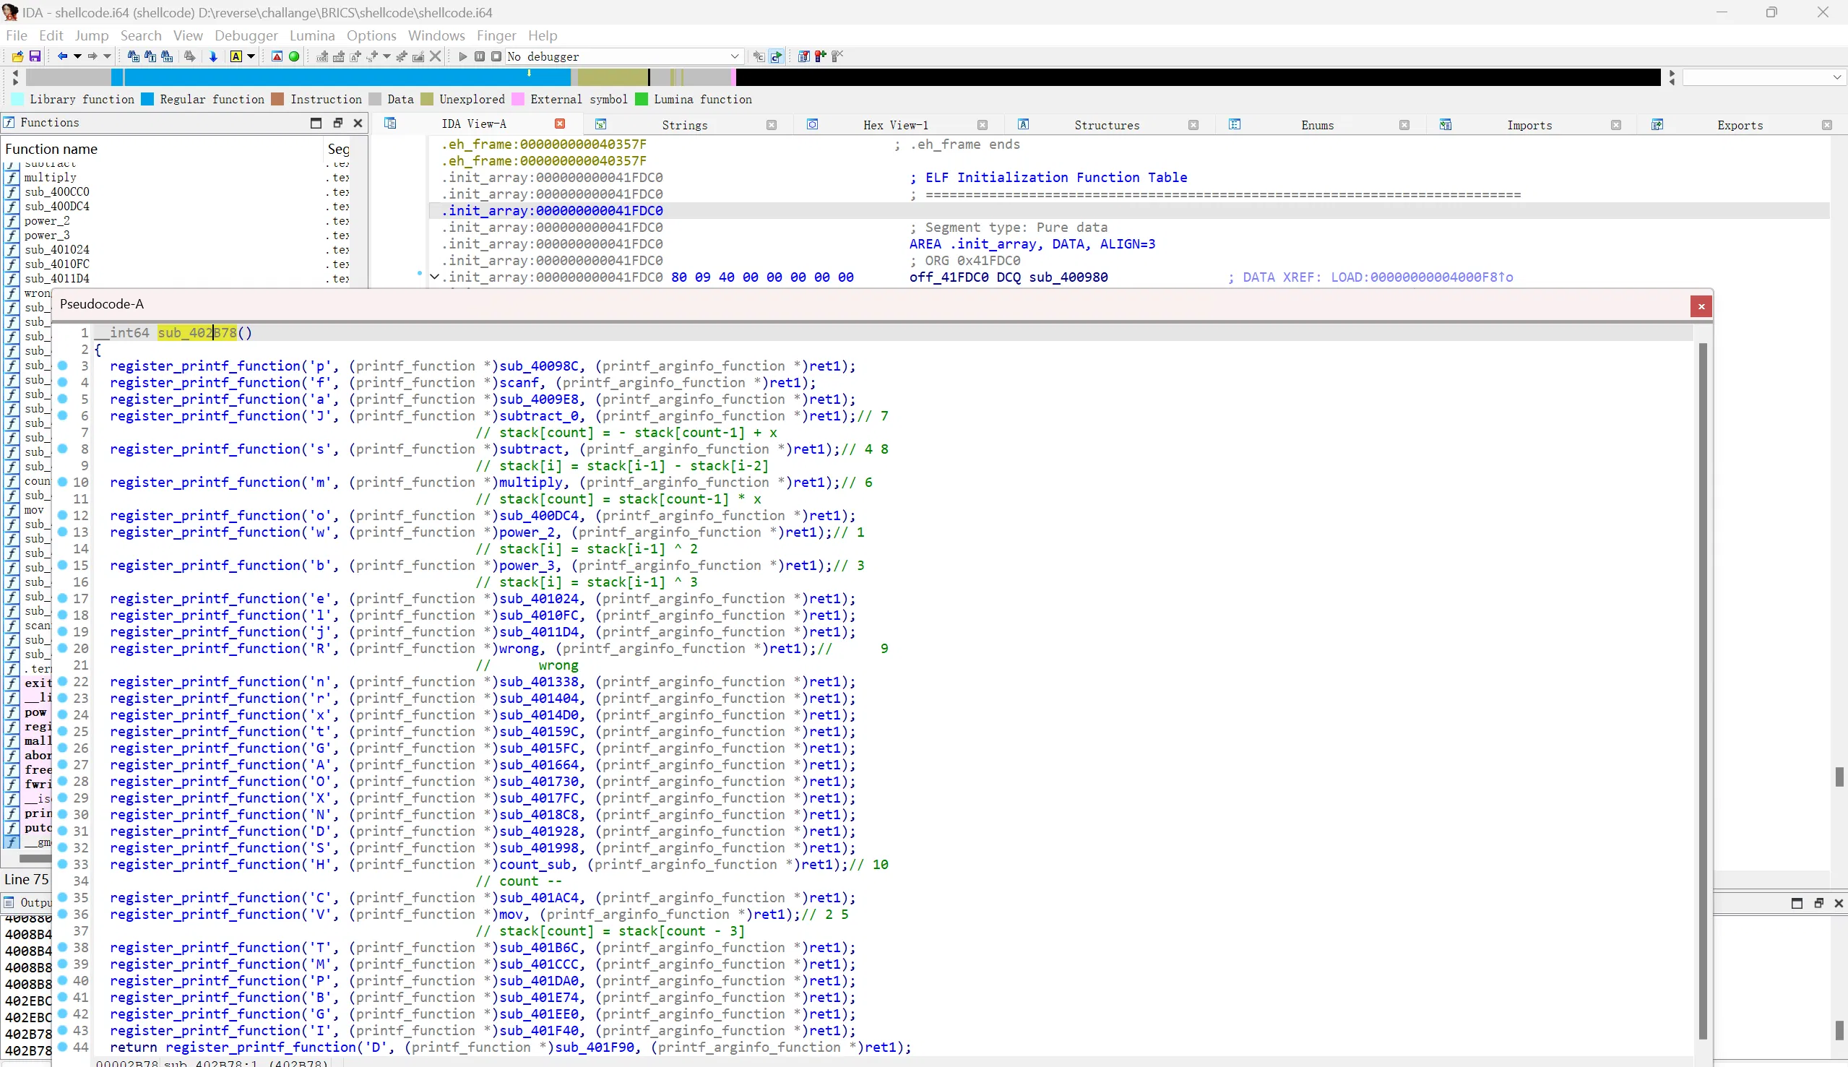Save the database via floppy disk icon
This screenshot has height=1067, width=1848.
[x=35, y=56]
